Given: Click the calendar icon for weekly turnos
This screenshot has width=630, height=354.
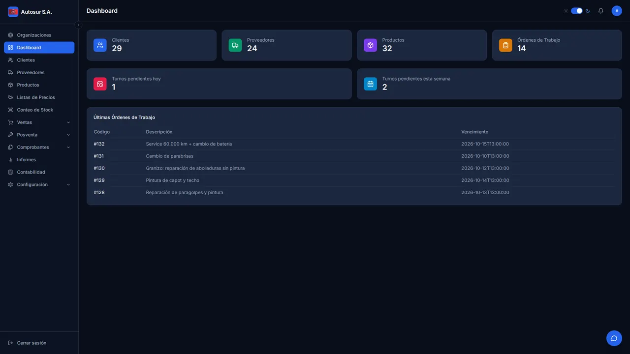Looking at the screenshot, I should 370,84.
